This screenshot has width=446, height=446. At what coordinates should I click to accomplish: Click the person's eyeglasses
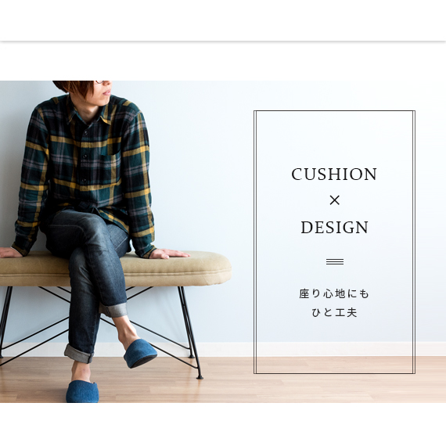(x=100, y=82)
